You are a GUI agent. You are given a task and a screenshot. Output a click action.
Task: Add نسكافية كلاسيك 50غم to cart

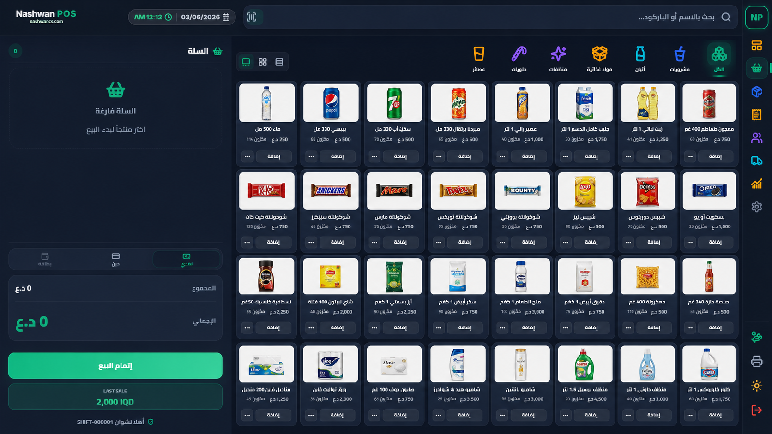[273, 327]
